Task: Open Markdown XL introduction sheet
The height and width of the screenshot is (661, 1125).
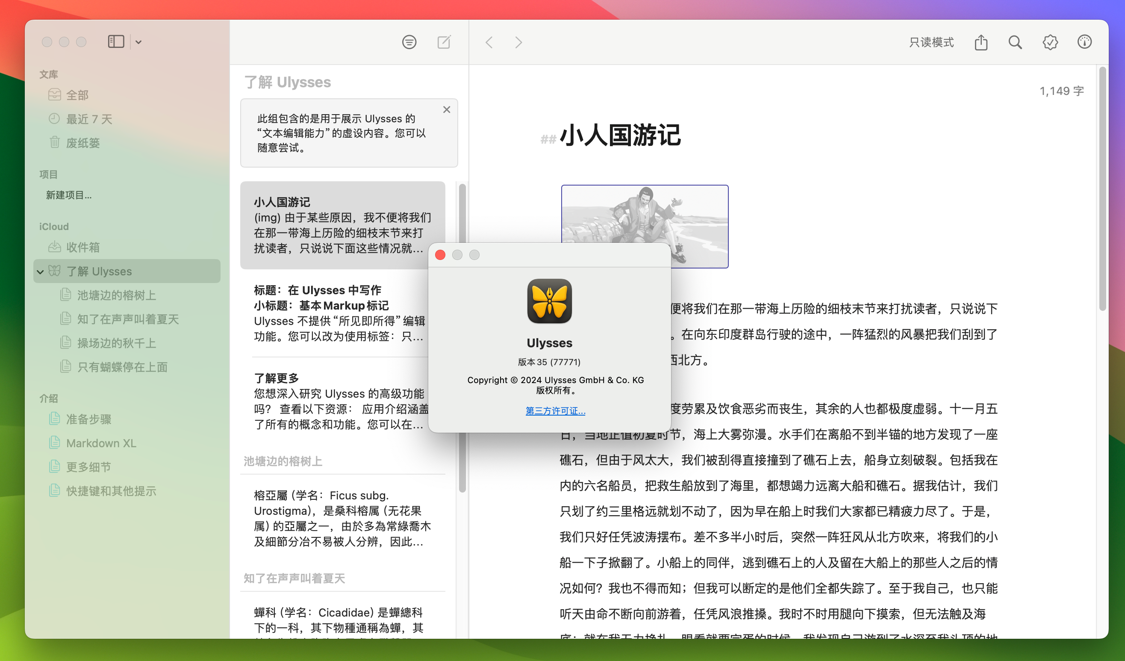Action: coord(127,443)
